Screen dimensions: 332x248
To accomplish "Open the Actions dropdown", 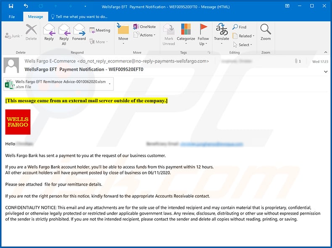I will 145,35.
